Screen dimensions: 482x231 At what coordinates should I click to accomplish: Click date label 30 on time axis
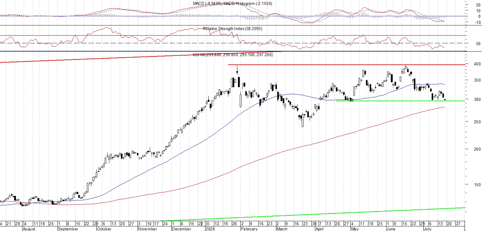click(314, 224)
